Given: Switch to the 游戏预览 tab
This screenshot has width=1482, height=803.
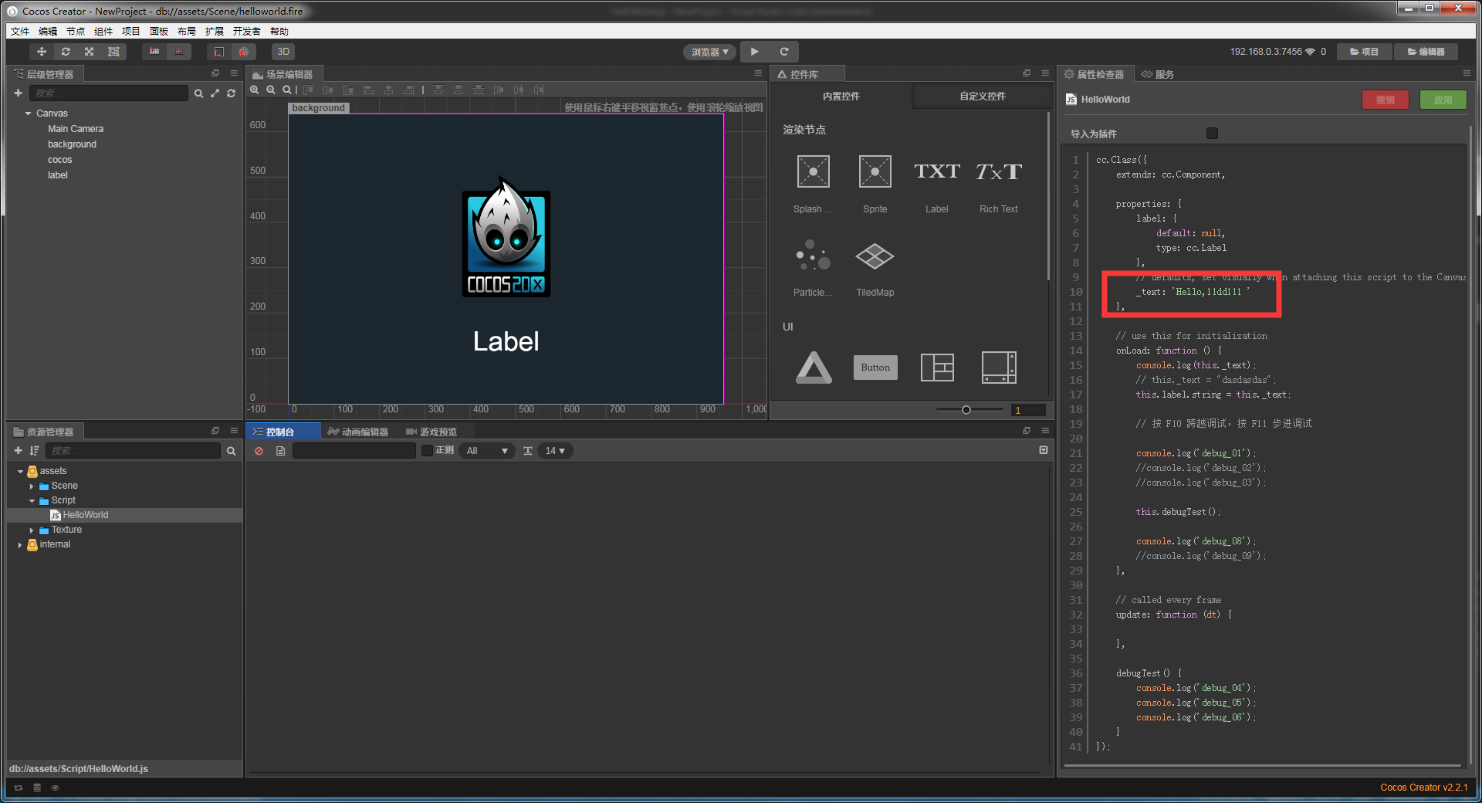Looking at the screenshot, I should coord(431,432).
